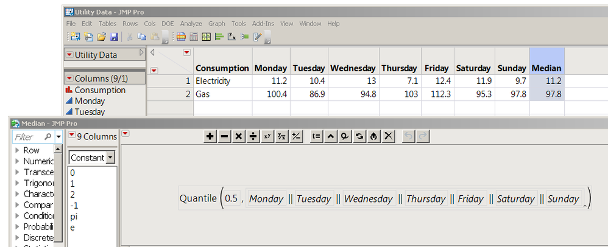Open the Graph menu
The image size is (608, 247).
(x=216, y=24)
